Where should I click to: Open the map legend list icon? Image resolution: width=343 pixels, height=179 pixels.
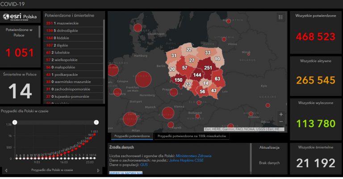280,17
